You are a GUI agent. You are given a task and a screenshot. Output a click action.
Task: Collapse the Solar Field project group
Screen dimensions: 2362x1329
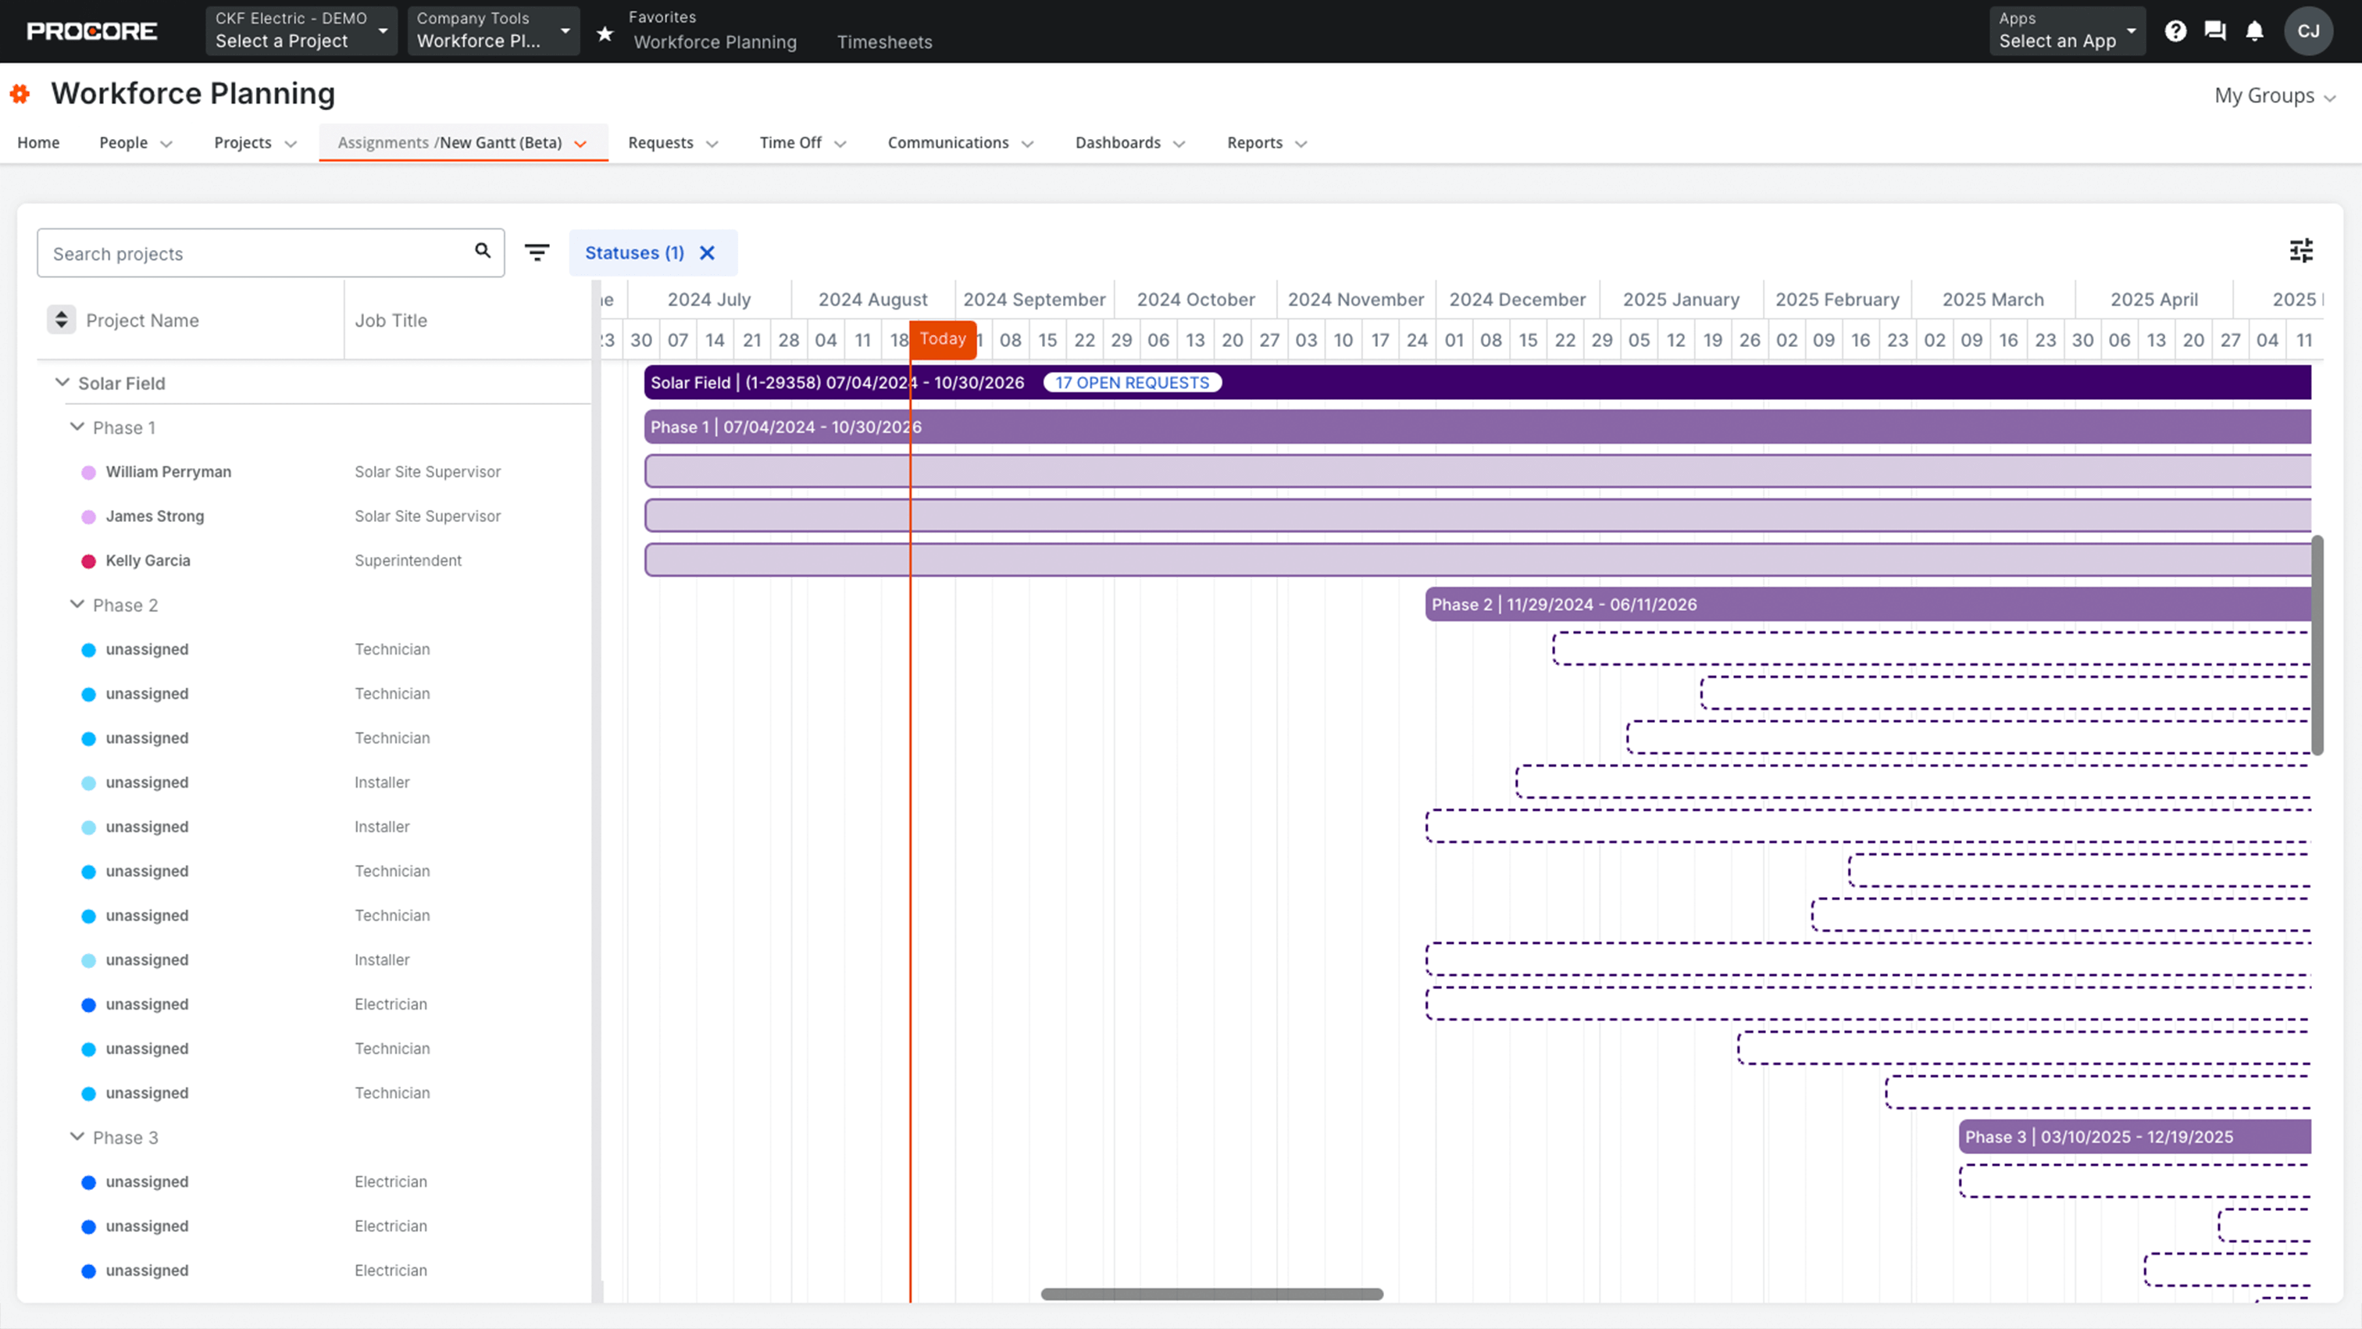coord(62,383)
